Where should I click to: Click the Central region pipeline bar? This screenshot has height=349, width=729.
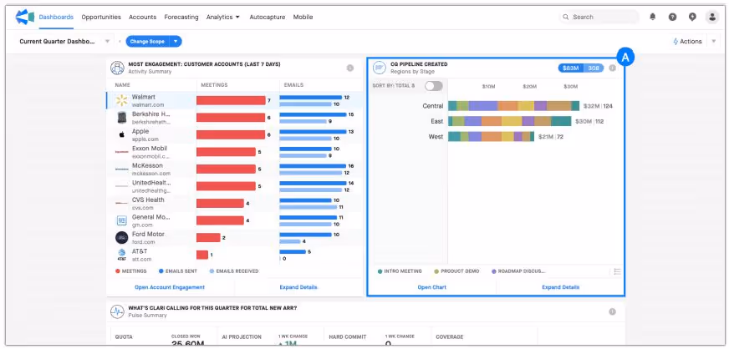(x=514, y=106)
